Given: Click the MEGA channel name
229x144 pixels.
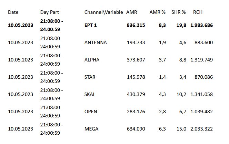Looking at the screenshot, I should 91,129.
